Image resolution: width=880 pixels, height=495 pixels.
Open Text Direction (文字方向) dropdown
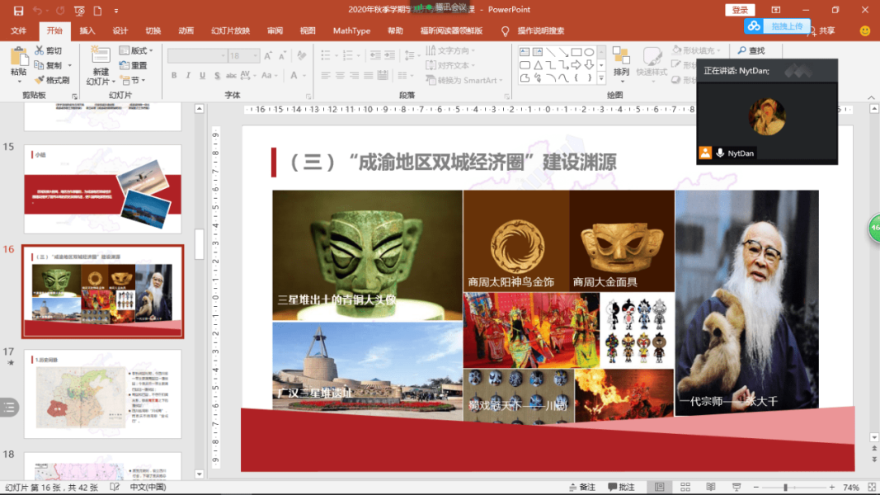(450, 50)
